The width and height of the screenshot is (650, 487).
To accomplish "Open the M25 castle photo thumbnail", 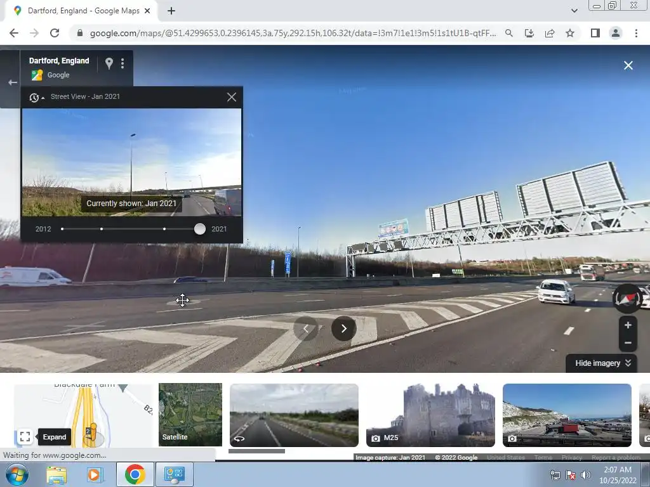I will [x=430, y=415].
